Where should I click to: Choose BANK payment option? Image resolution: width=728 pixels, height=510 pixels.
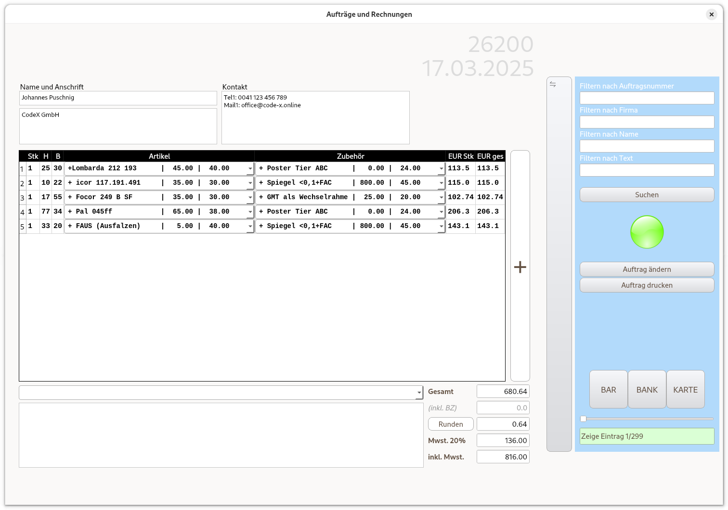click(647, 390)
